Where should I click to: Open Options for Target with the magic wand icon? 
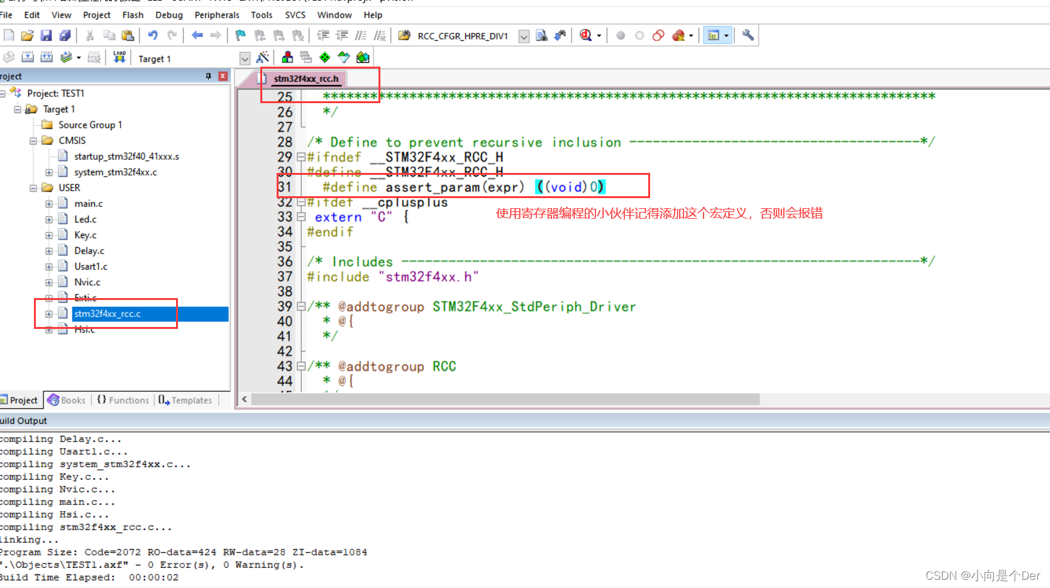pos(263,57)
